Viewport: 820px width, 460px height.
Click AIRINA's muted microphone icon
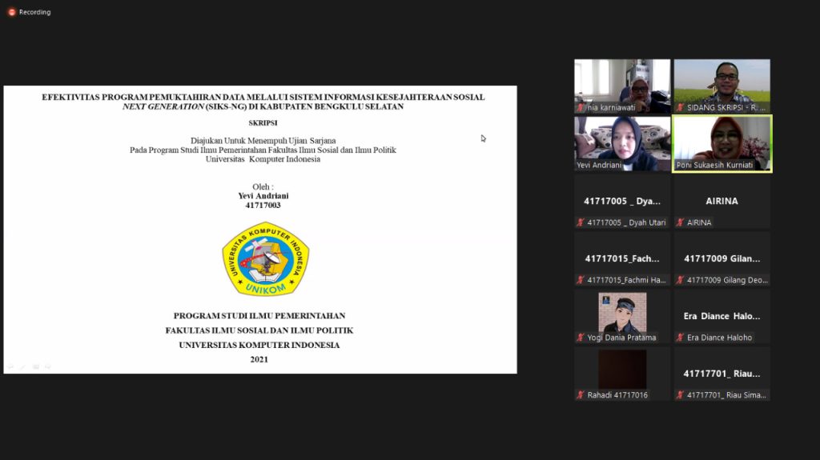click(x=680, y=222)
